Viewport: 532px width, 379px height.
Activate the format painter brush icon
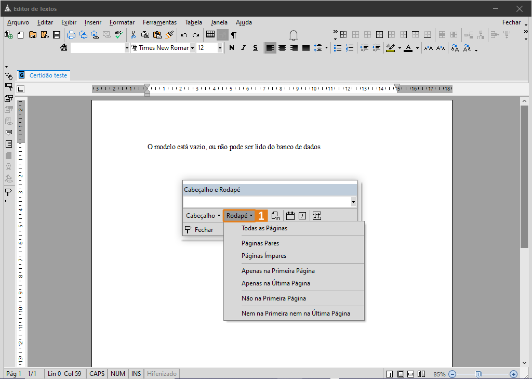[169, 35]
